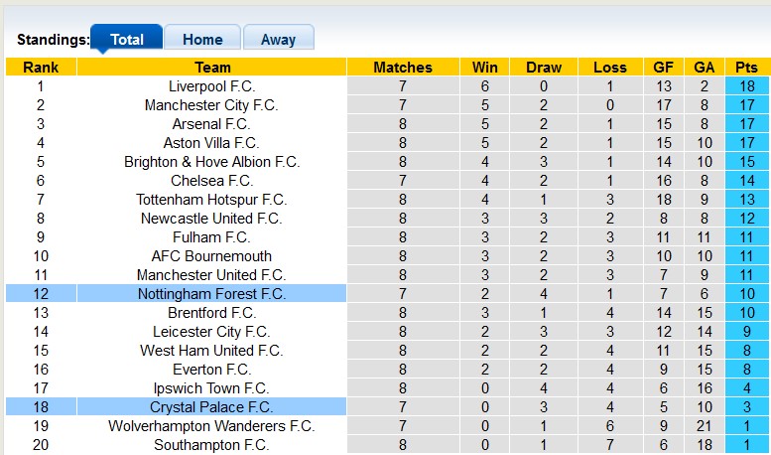Switch to the Total standings tab
The image size is (771, 455).
tap(127, 40)
